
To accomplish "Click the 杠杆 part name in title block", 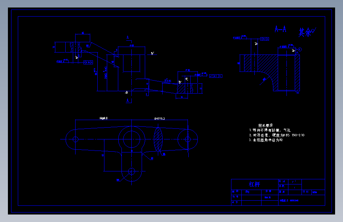I will tap(254, 184).
